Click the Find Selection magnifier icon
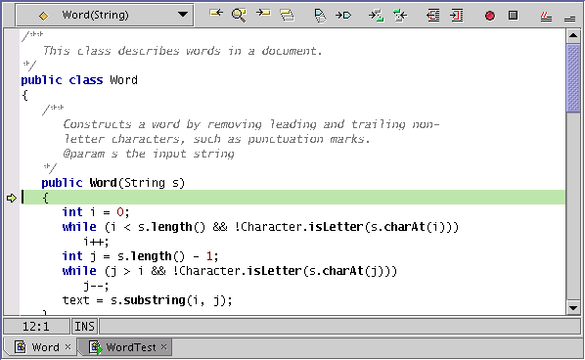 tap(239, 16)
